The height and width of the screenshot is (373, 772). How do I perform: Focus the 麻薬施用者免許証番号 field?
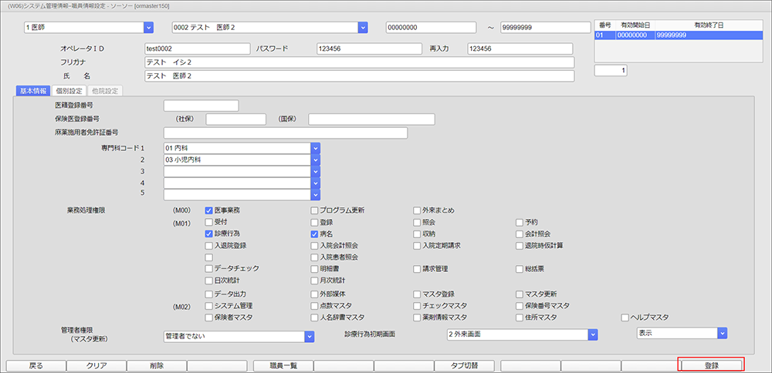(x=286, y=133)
